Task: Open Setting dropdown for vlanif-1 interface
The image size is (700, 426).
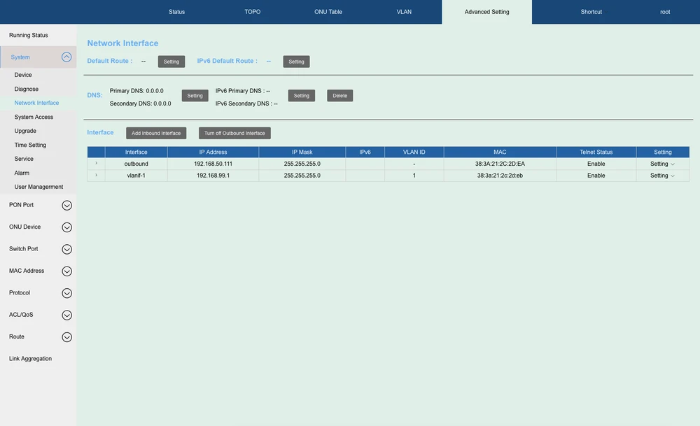Action: (662, 176)
